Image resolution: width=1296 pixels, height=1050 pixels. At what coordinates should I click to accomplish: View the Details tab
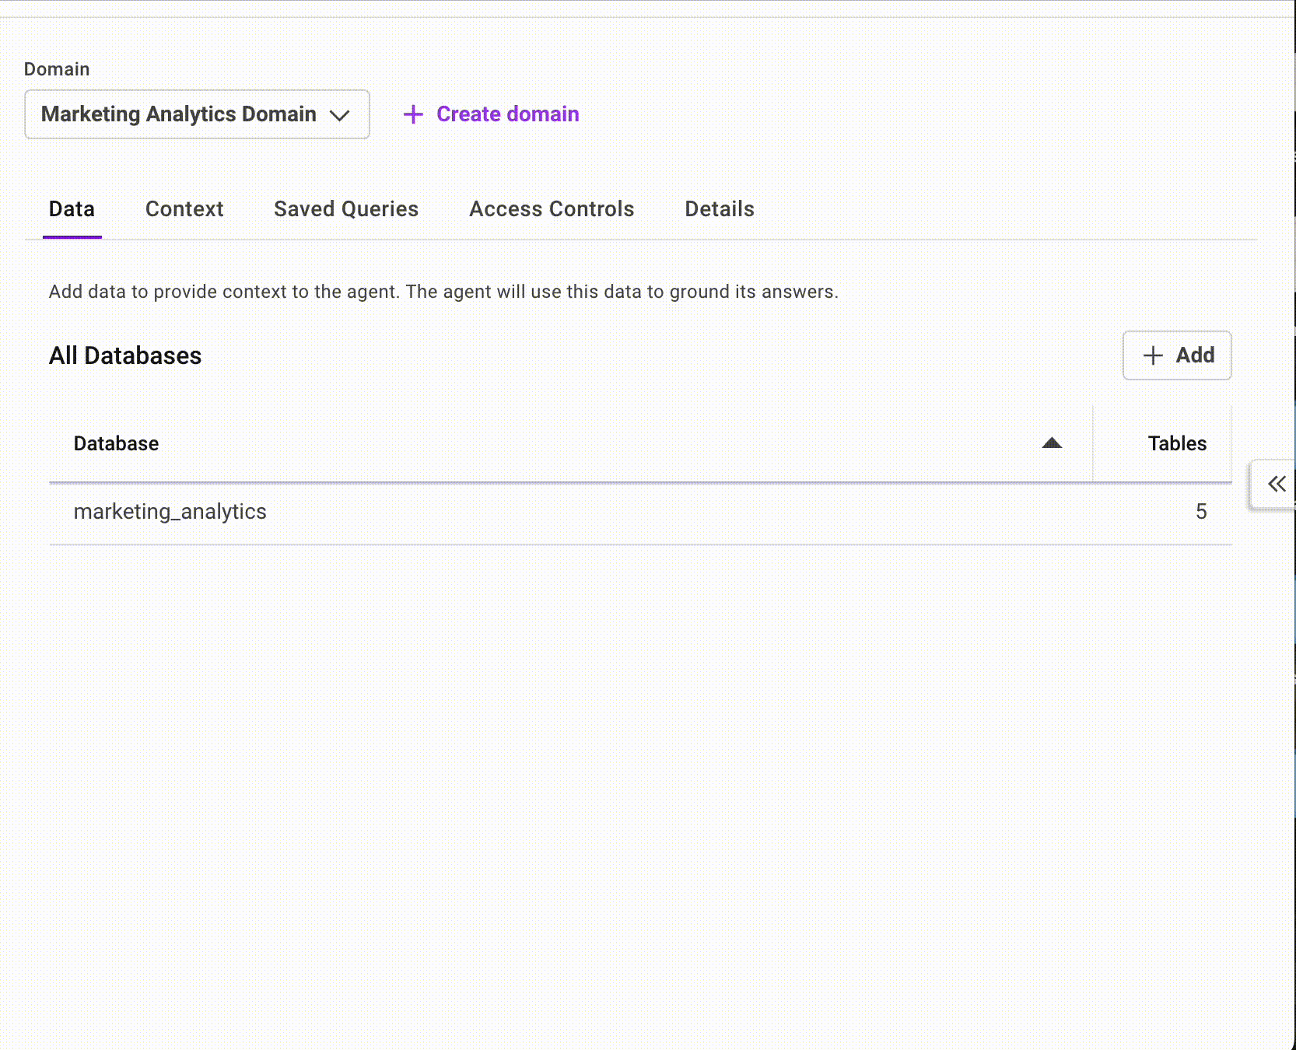[x=720, y=209]
